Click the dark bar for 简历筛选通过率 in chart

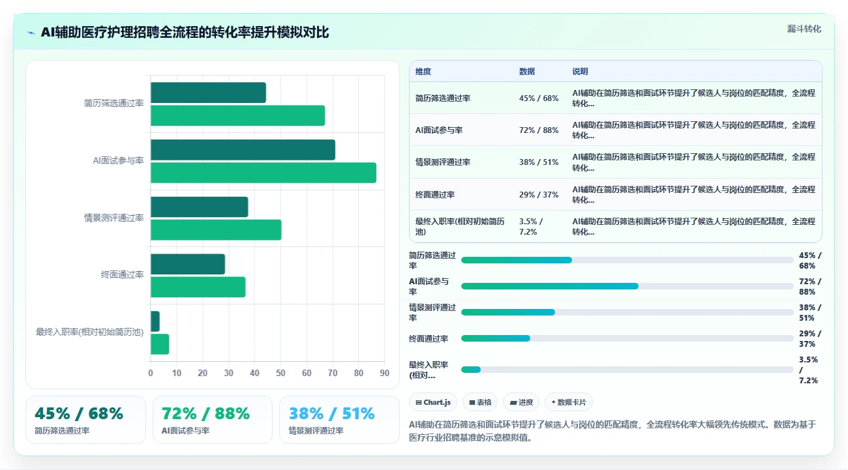pos(208,93)
